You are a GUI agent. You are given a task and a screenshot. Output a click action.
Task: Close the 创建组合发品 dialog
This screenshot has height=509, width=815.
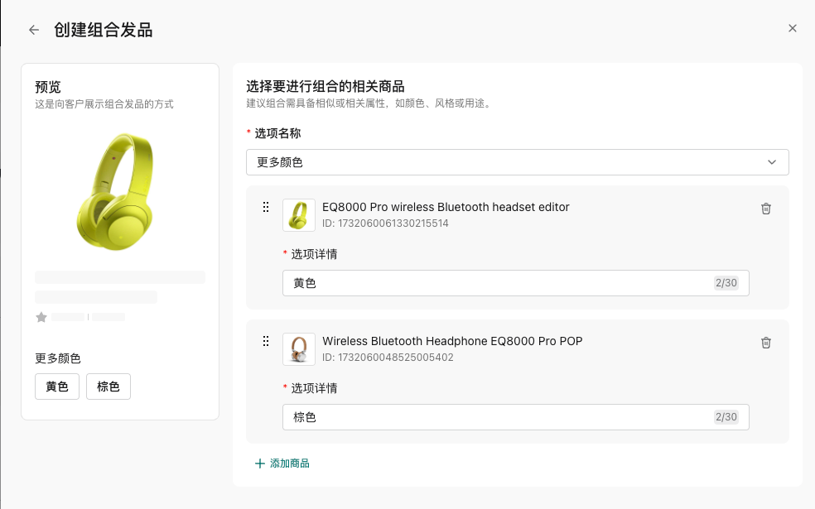(x=792, y=28)
